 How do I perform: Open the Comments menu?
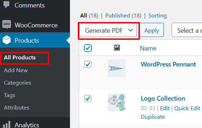30,5
